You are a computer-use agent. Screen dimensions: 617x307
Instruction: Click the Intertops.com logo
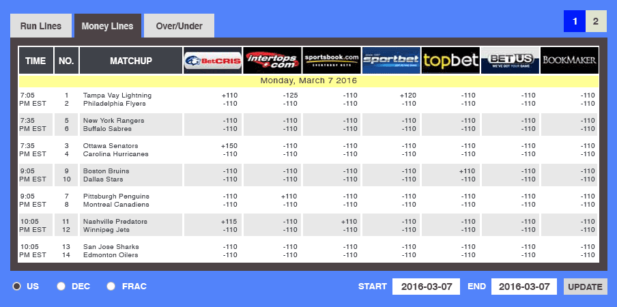pos(272,60)
